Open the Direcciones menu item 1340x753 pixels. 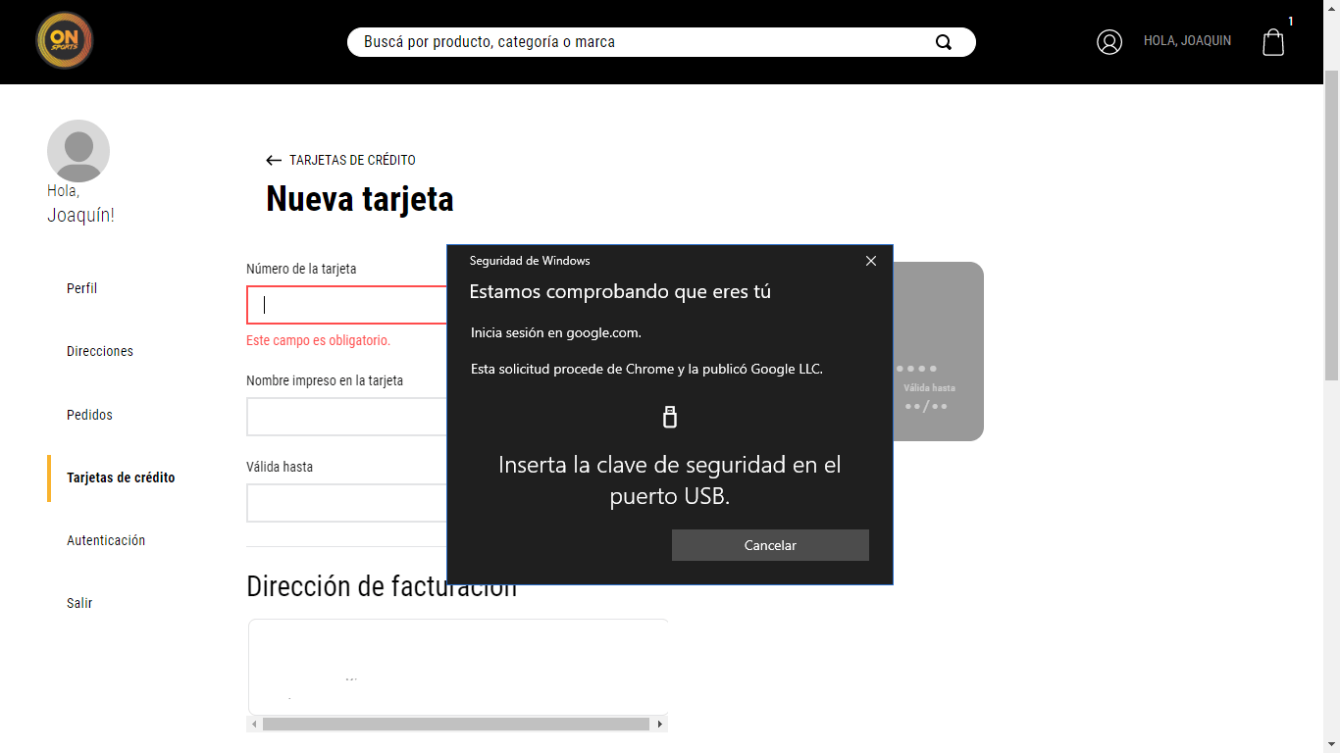click(100, 351)
